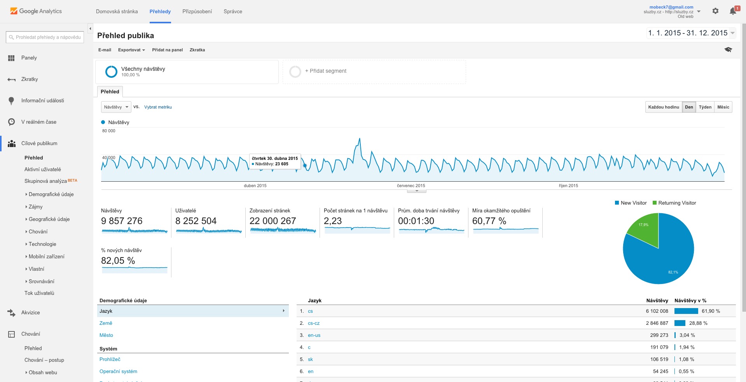Switch to the Přehledy tab
This screenshot has width=746, height=382.
pyautogui.click(x=160, y=11)
